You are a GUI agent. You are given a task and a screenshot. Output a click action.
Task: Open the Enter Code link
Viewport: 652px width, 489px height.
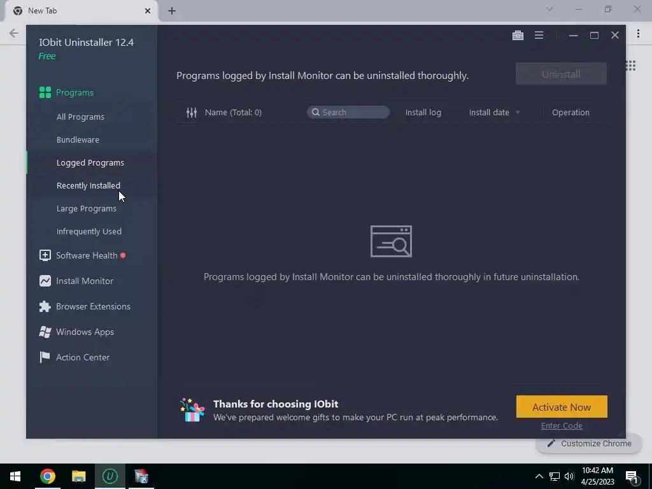(x=562, y=425)
